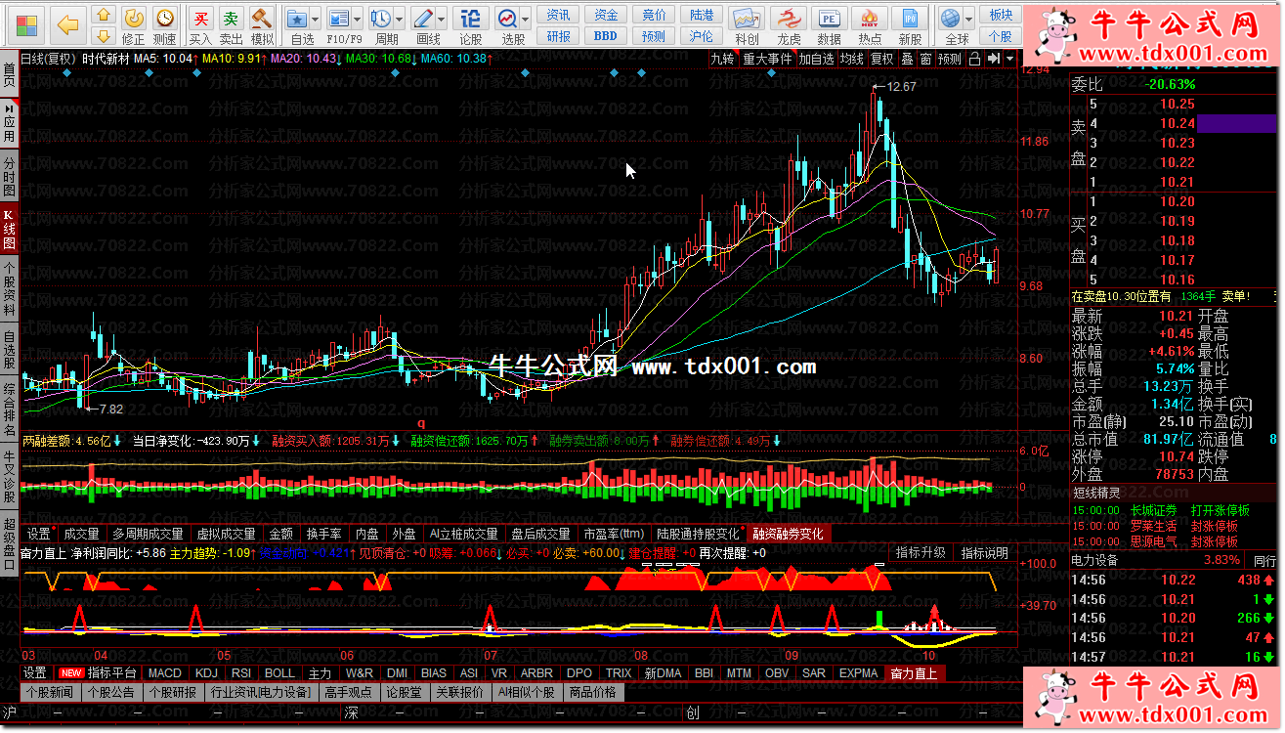Click the 买入 buy icon
Image resolution: width=1285 pixels, height=733 pixels.
click(200, 24)
